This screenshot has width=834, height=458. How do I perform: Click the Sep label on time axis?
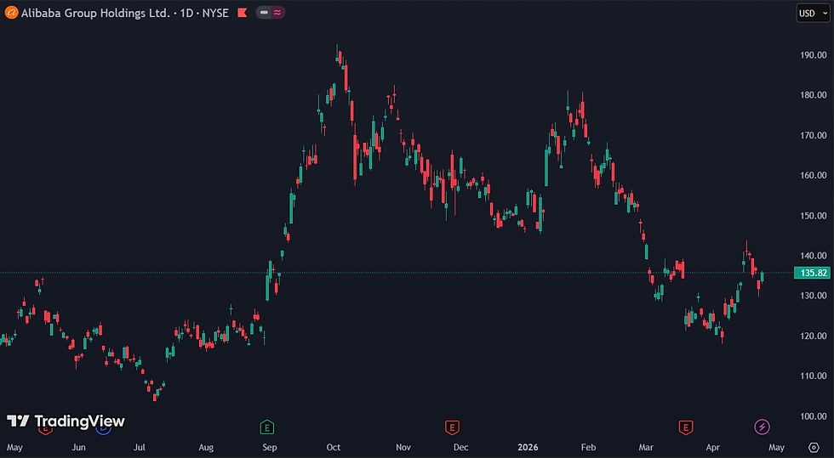pyautogui.click(x=270, y=447)
